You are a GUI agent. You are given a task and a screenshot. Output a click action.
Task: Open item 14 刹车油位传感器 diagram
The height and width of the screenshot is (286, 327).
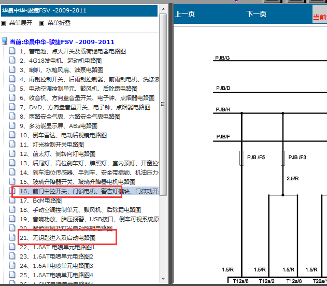(x=89, y=173)
